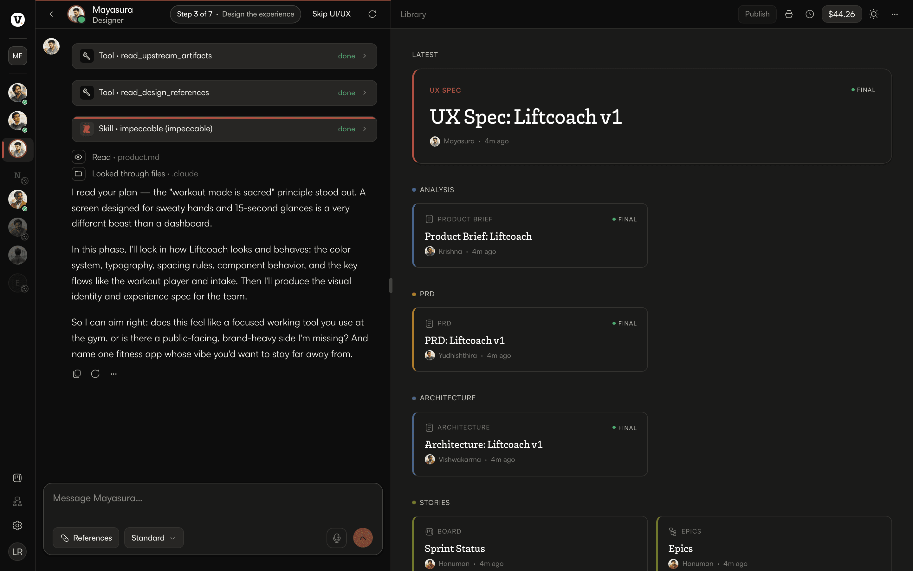Open the Standard mode dropdown
Image resolution: width=913 pixels, height=571 pixels.
click(153, 538)
